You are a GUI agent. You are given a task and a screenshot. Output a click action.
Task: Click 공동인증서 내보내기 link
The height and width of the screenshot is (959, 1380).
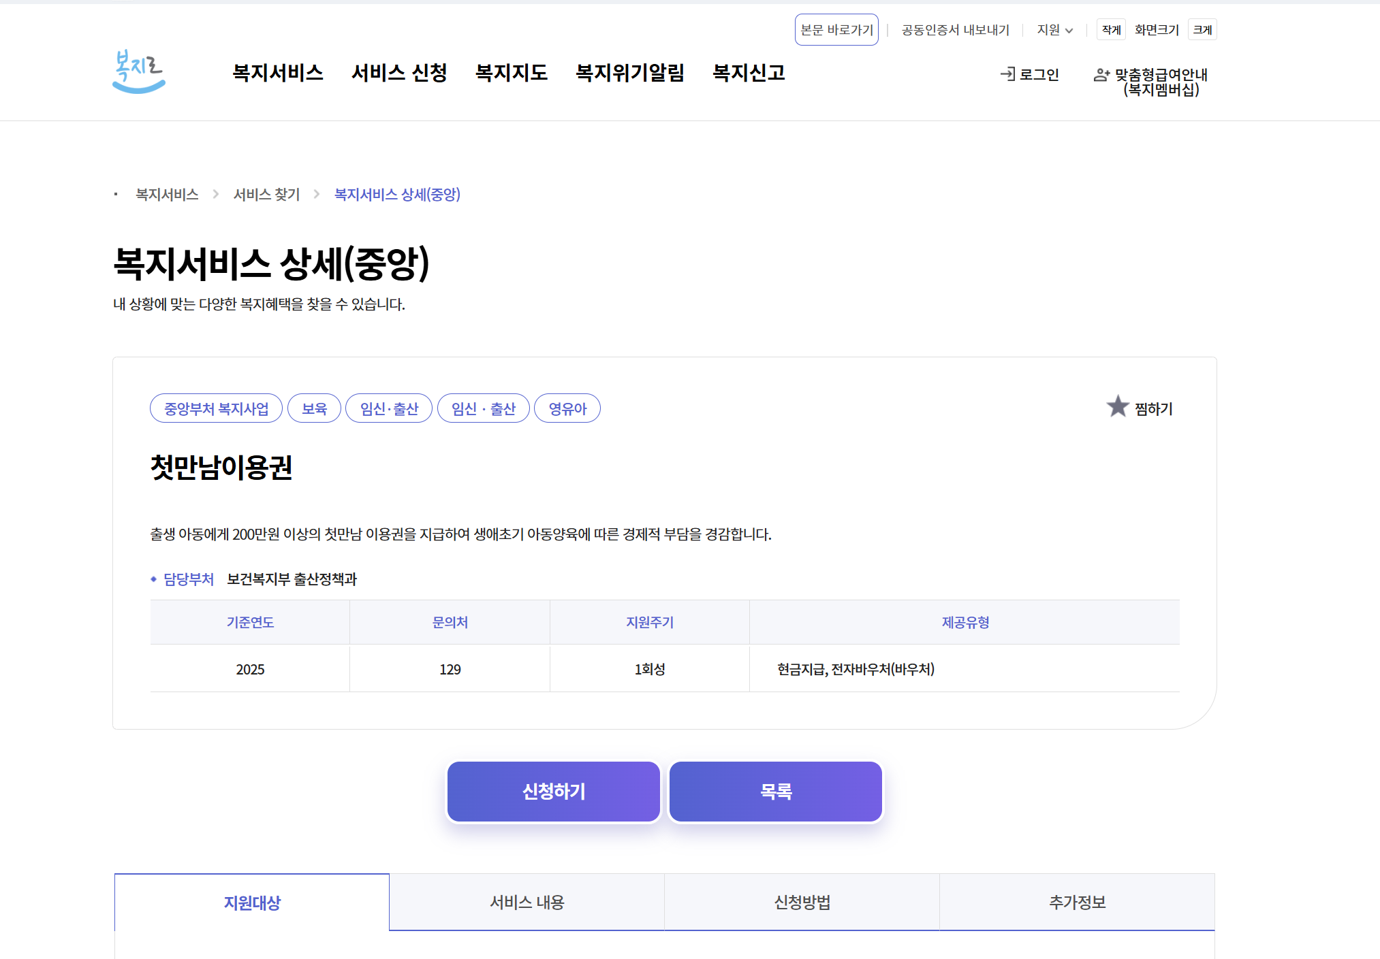pos(955,30)
